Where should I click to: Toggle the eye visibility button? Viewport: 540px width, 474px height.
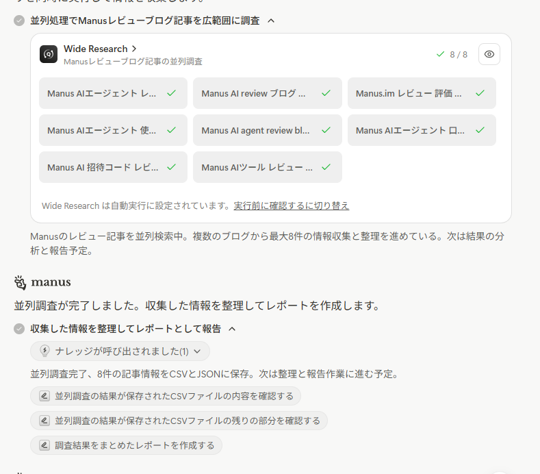pos(489,55)
